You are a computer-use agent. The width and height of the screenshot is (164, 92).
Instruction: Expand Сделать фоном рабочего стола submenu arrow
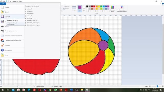23,40
